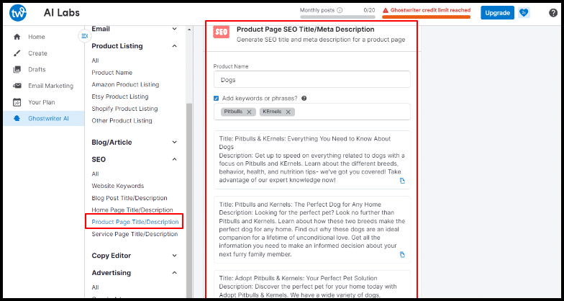This screenshot has height=301, width=564.
Task: Click the Tailwind logo icon
Action: click(18, 13)
